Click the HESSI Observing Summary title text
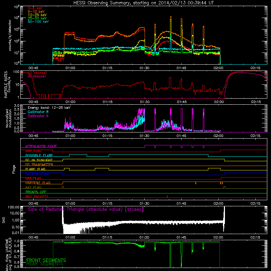This screenshot has height=271, width=271. point(144,3)
